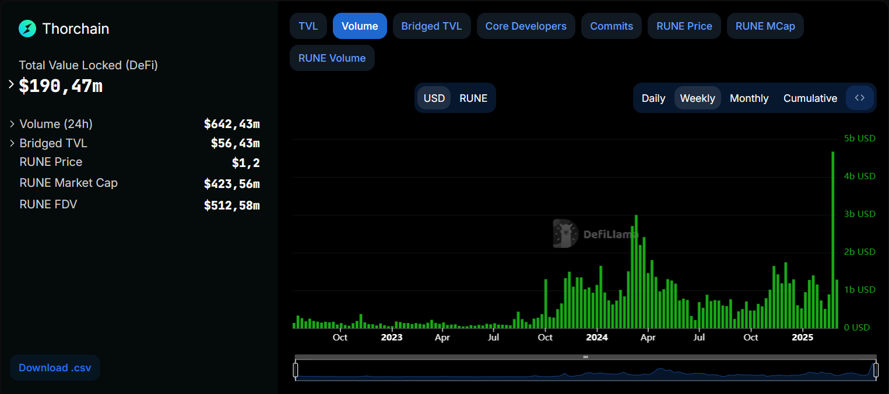889x394 pixels.
Task: Select the Volume chart tab
Action: coord(360,26)
